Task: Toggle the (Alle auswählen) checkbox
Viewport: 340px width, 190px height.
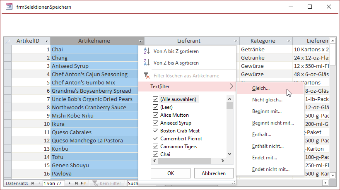Action: (156, 99)
